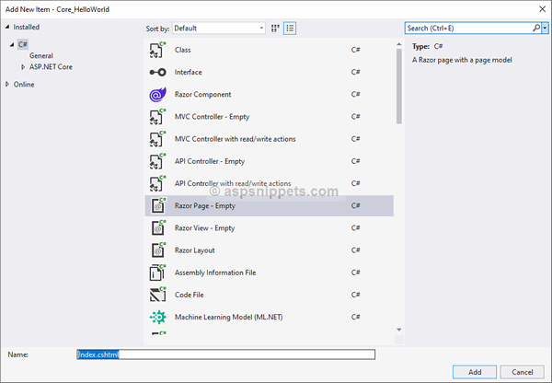This screenshot has width=552, height=383.
Task: Select the Interface template icon
Action: click(x=157, y=72)
